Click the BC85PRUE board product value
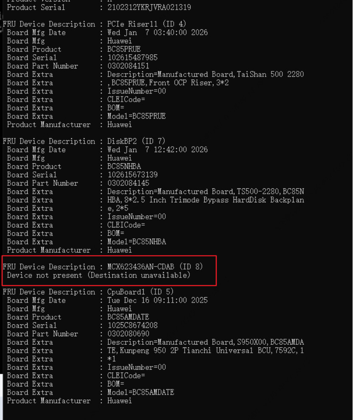The width and height of the screenshot is (353, 420). 124,49
